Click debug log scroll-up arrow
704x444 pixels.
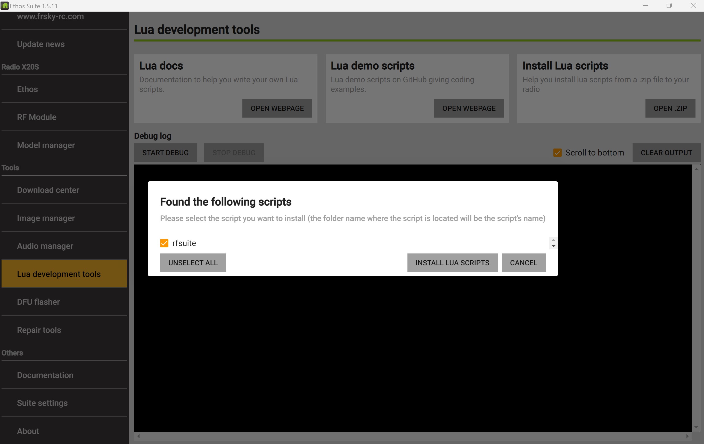coord(696,169)
